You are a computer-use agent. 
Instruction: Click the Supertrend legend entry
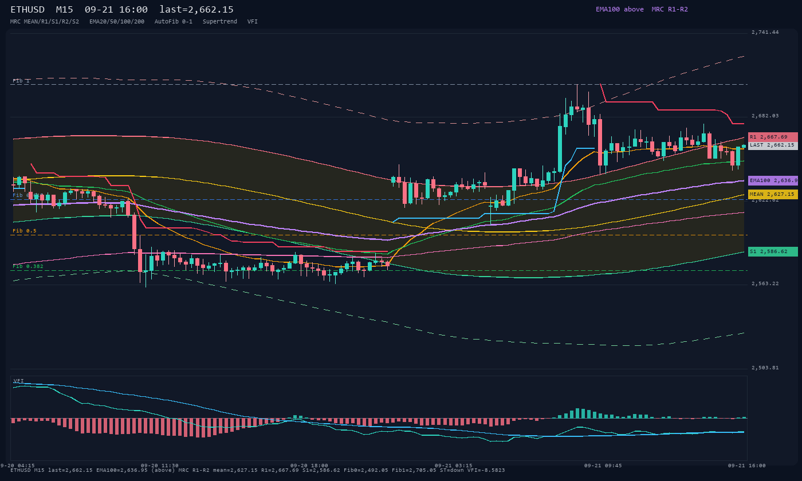[220, 22]
